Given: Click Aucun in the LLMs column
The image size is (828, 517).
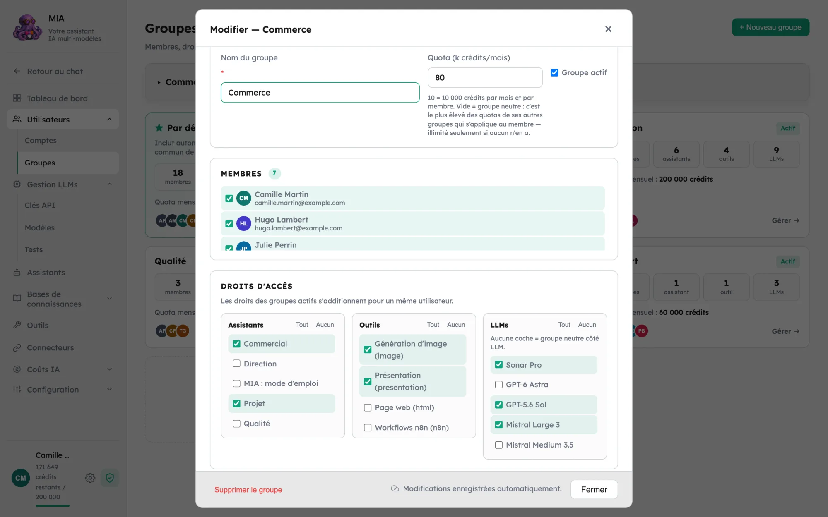Looking at the screenshot, I should pos(587,325).
